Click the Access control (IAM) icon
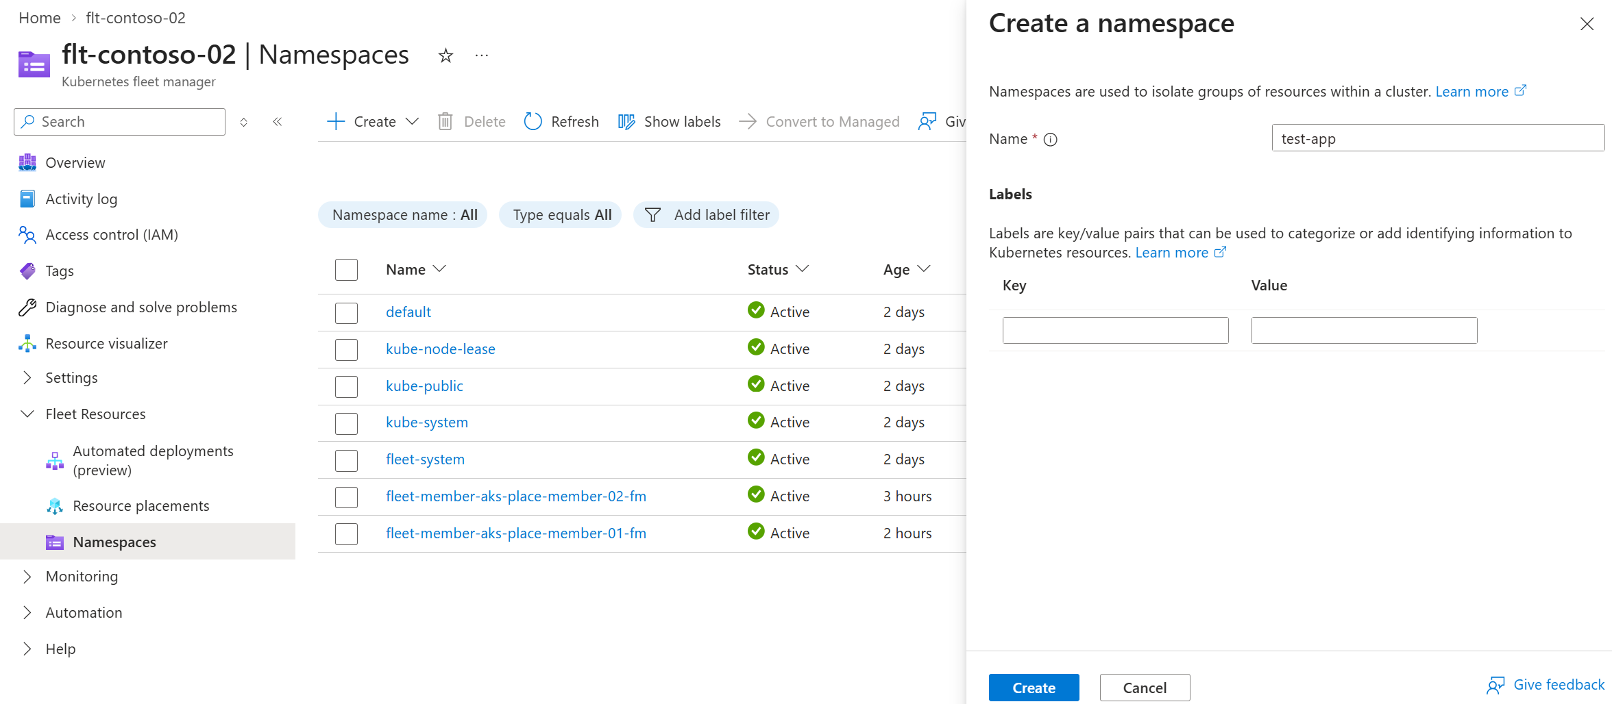 click(x=27, y=235)
